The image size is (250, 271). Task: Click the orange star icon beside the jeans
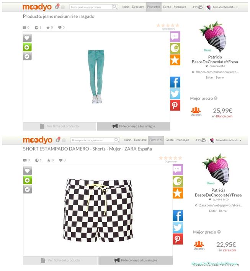(175, 60)
